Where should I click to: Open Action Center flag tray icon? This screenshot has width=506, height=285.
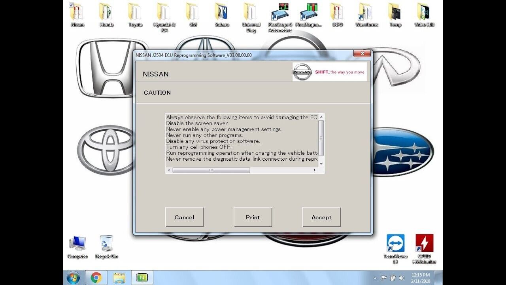tap(383, 278)
